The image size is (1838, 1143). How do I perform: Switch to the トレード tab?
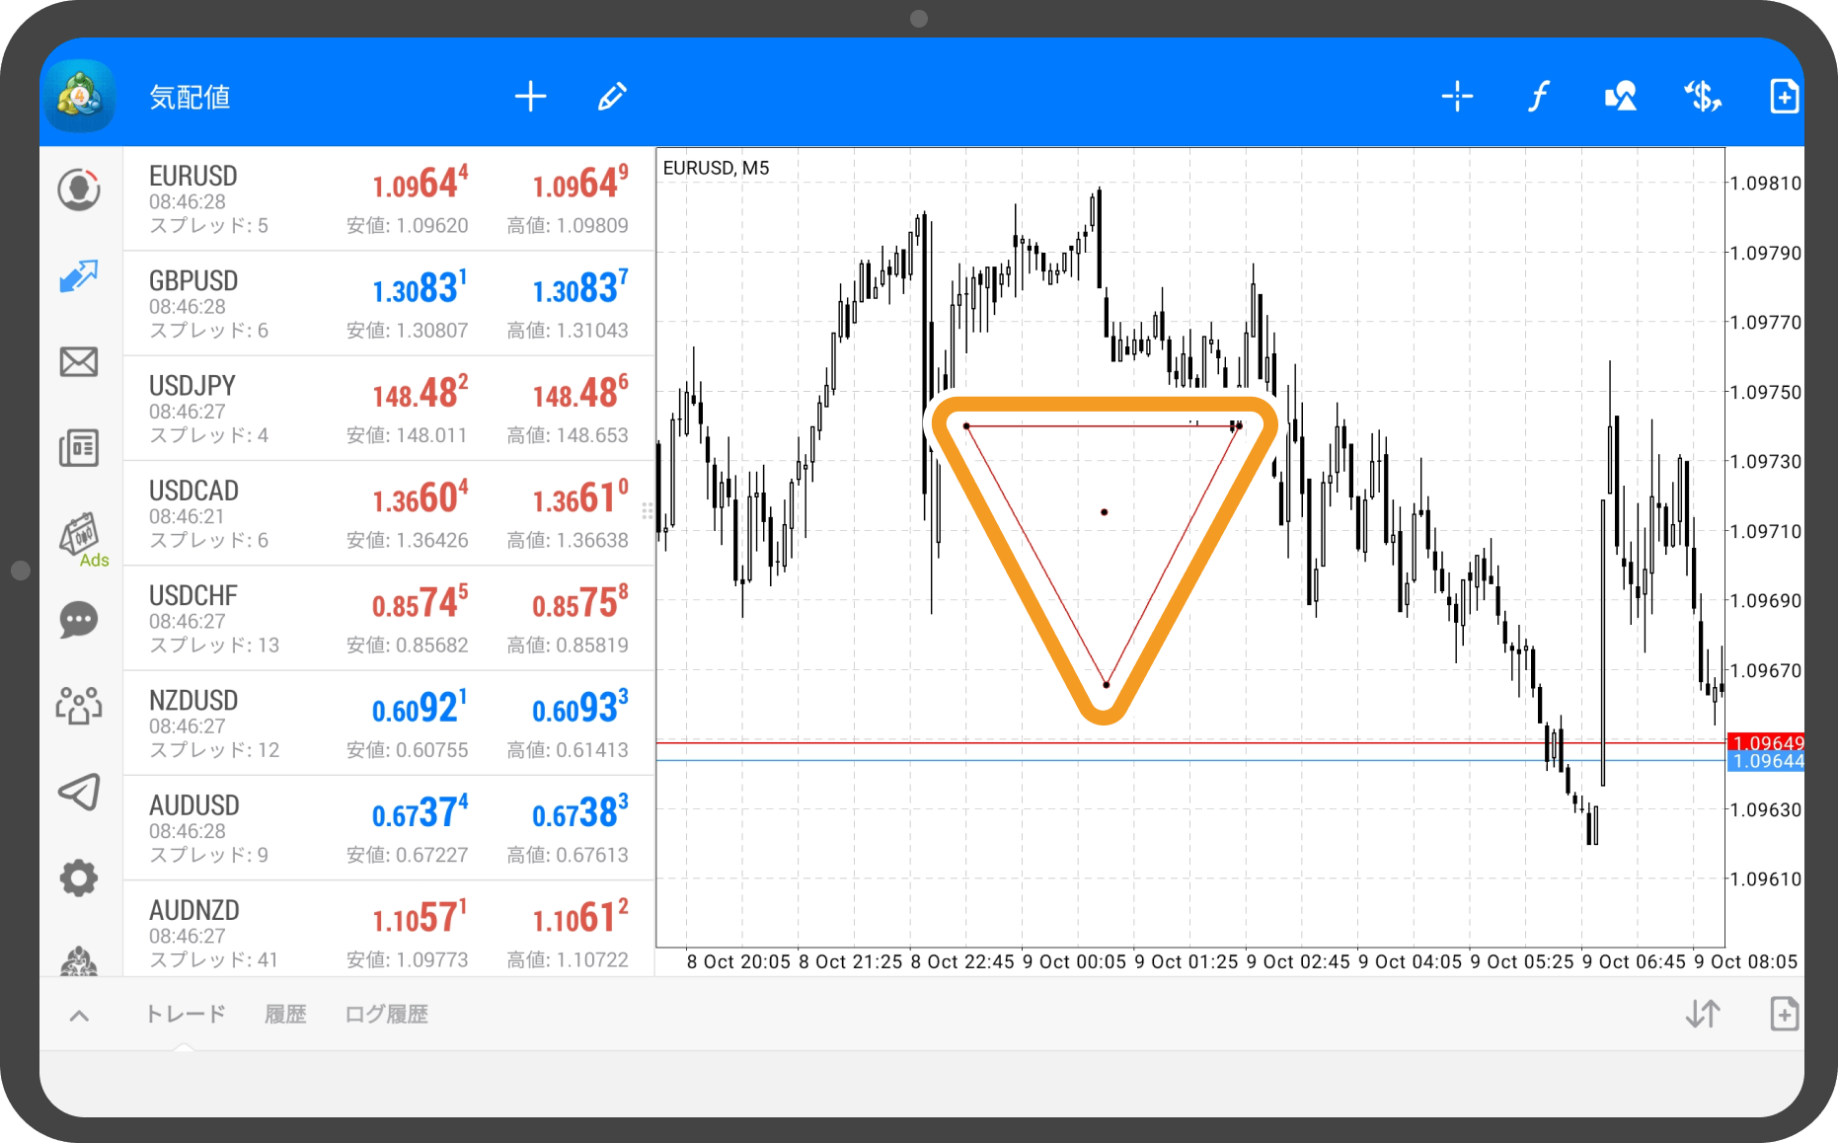point(186,1014)
